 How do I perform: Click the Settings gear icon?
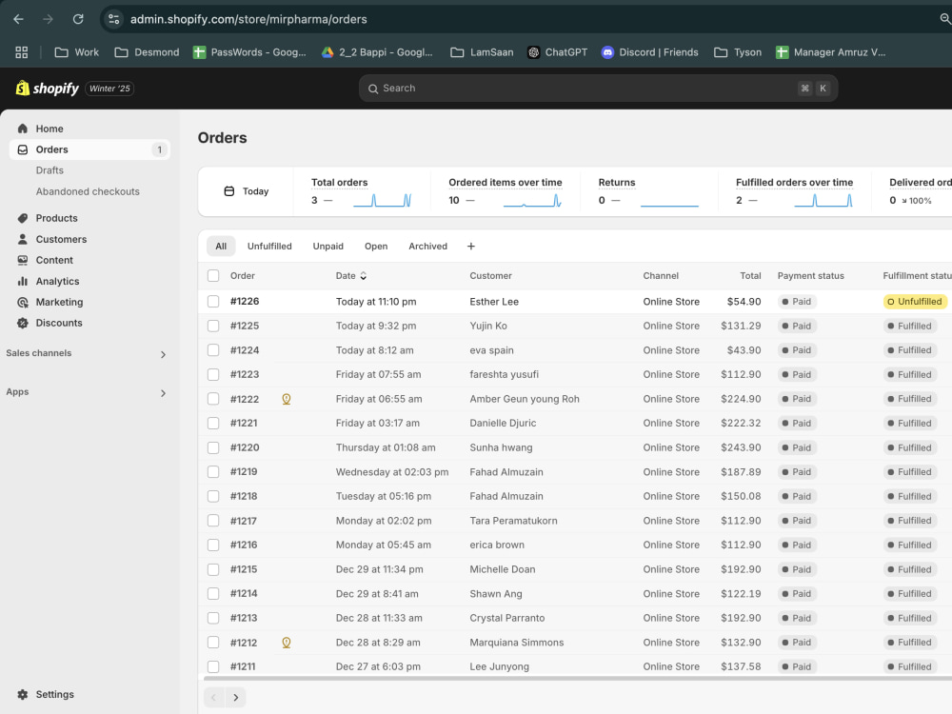23,695
